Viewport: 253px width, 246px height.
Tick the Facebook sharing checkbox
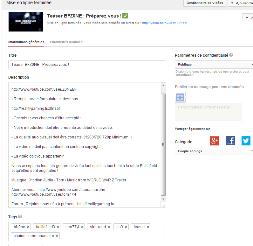(x=238, y=141)
